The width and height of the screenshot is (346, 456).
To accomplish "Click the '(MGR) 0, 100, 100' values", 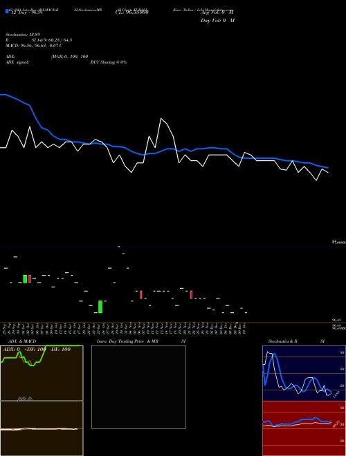I will coord(69,57).
